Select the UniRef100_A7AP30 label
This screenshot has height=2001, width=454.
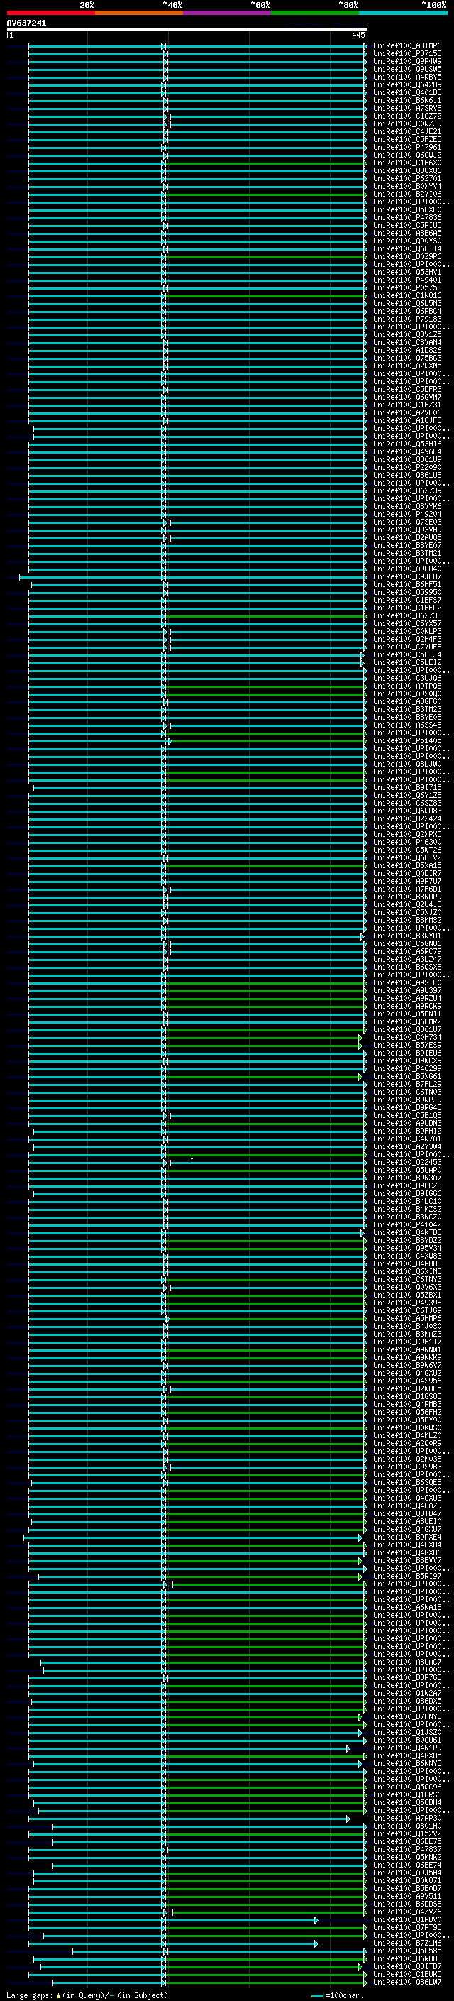406,1818
